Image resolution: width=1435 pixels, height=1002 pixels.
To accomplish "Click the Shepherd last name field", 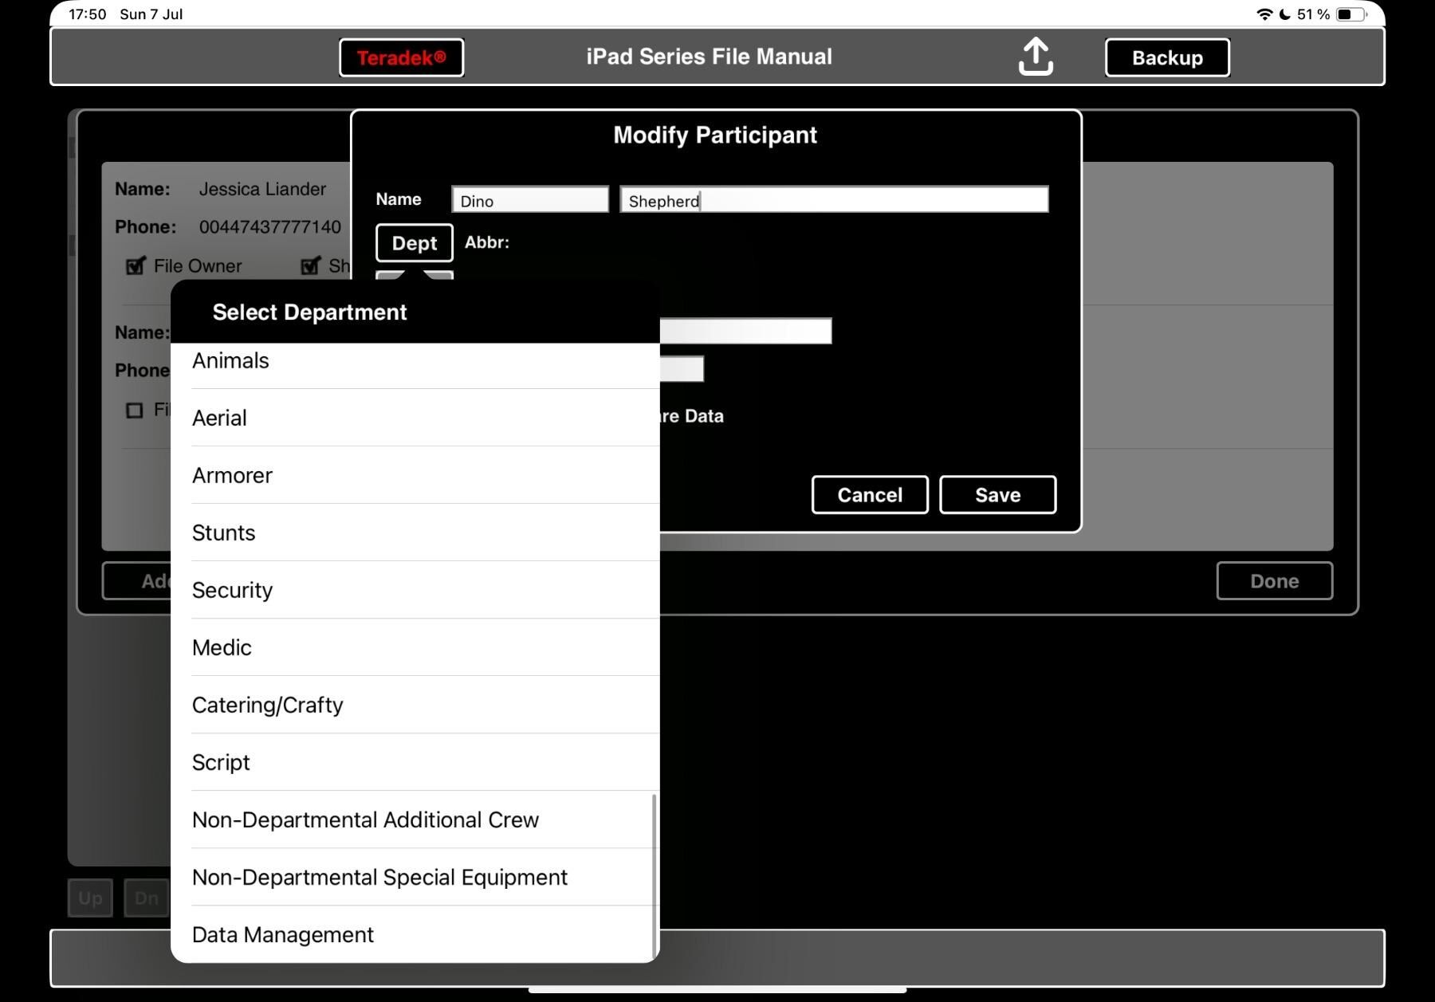I will tap(834, 200).
